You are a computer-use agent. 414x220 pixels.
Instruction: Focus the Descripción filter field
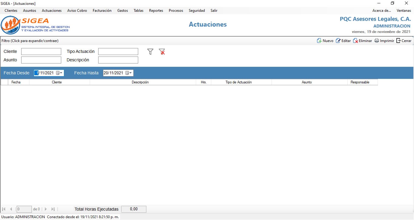118,60
